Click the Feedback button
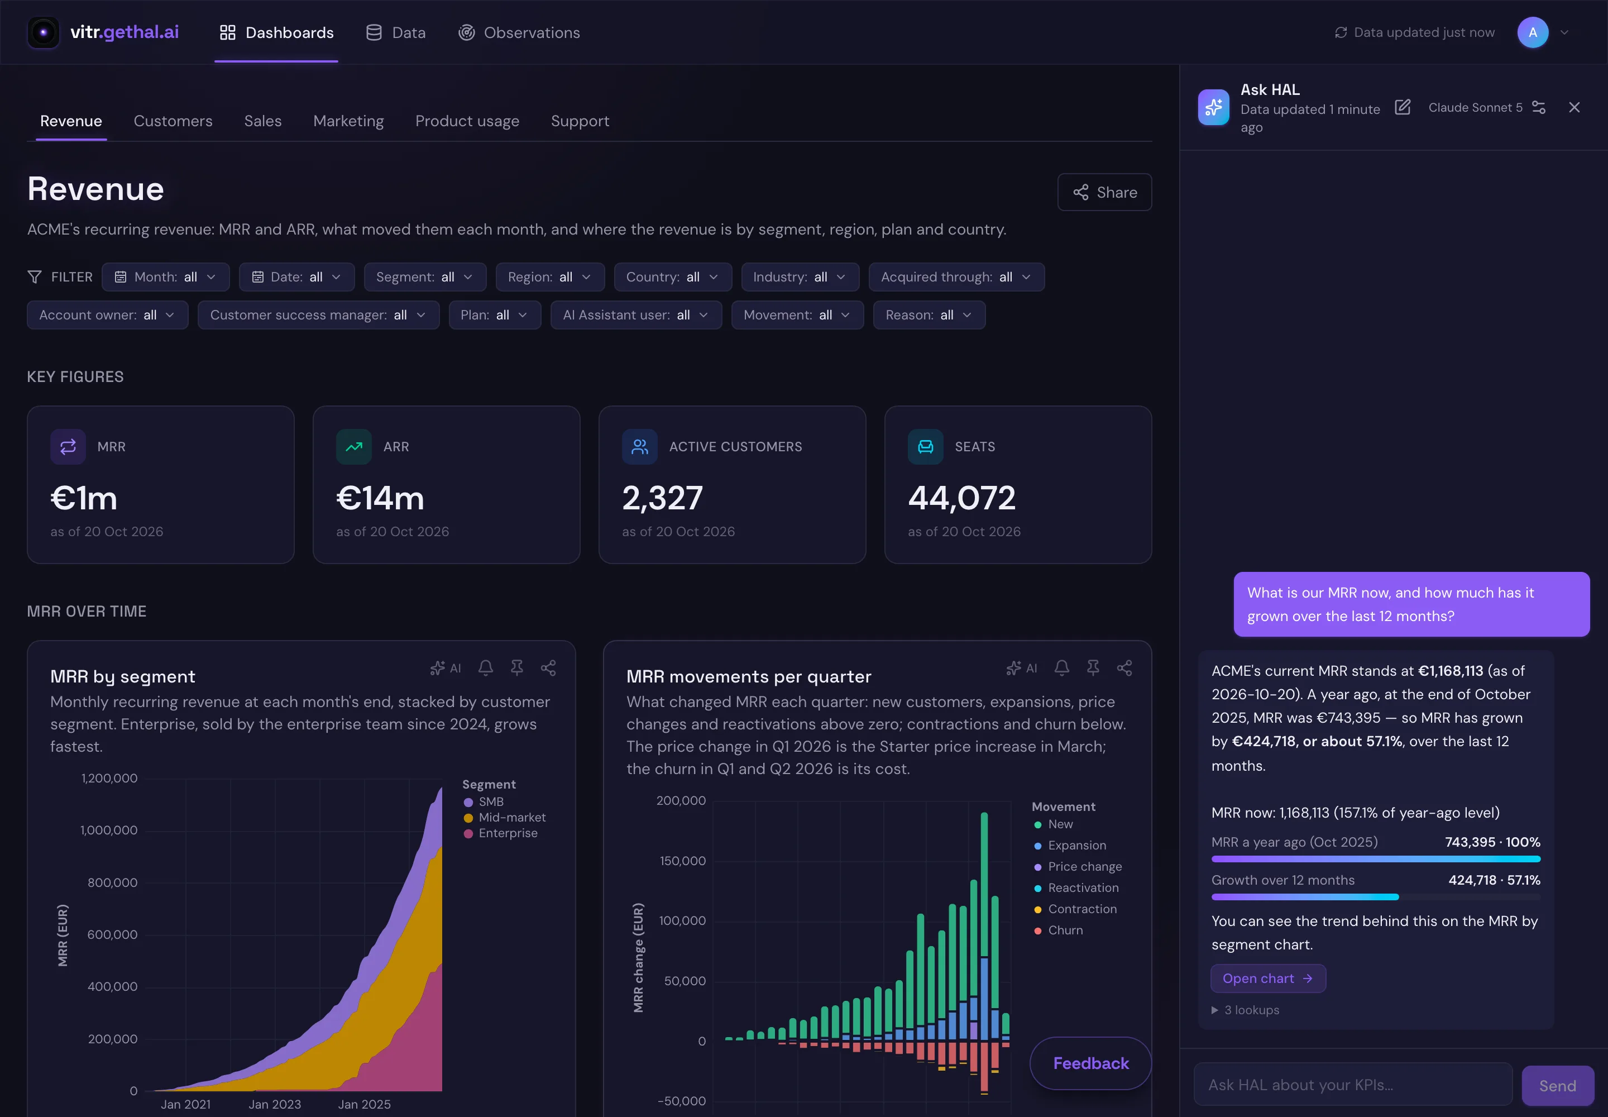 (x=1090, y=1063)
